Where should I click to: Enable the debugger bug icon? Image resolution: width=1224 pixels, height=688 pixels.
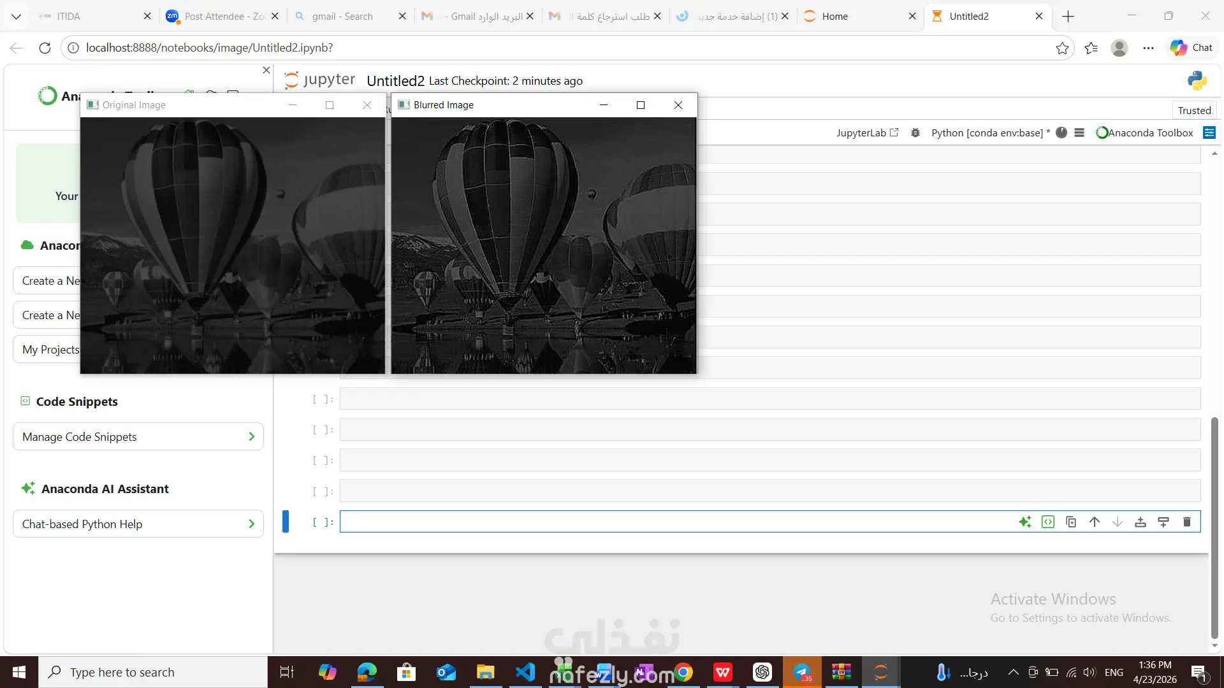pyautogui.click(x=915, y=133)
